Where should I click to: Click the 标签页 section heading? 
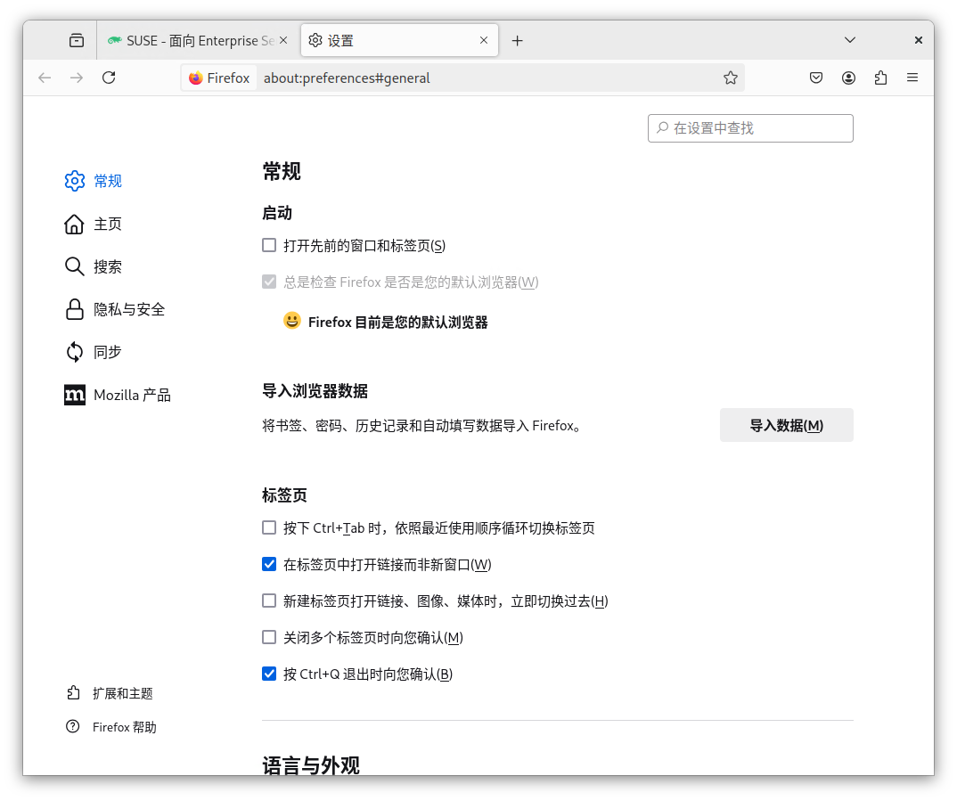284,494
